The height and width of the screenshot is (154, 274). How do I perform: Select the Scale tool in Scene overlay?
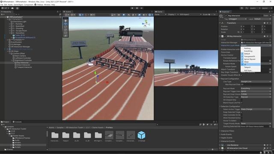pos(66,30)
